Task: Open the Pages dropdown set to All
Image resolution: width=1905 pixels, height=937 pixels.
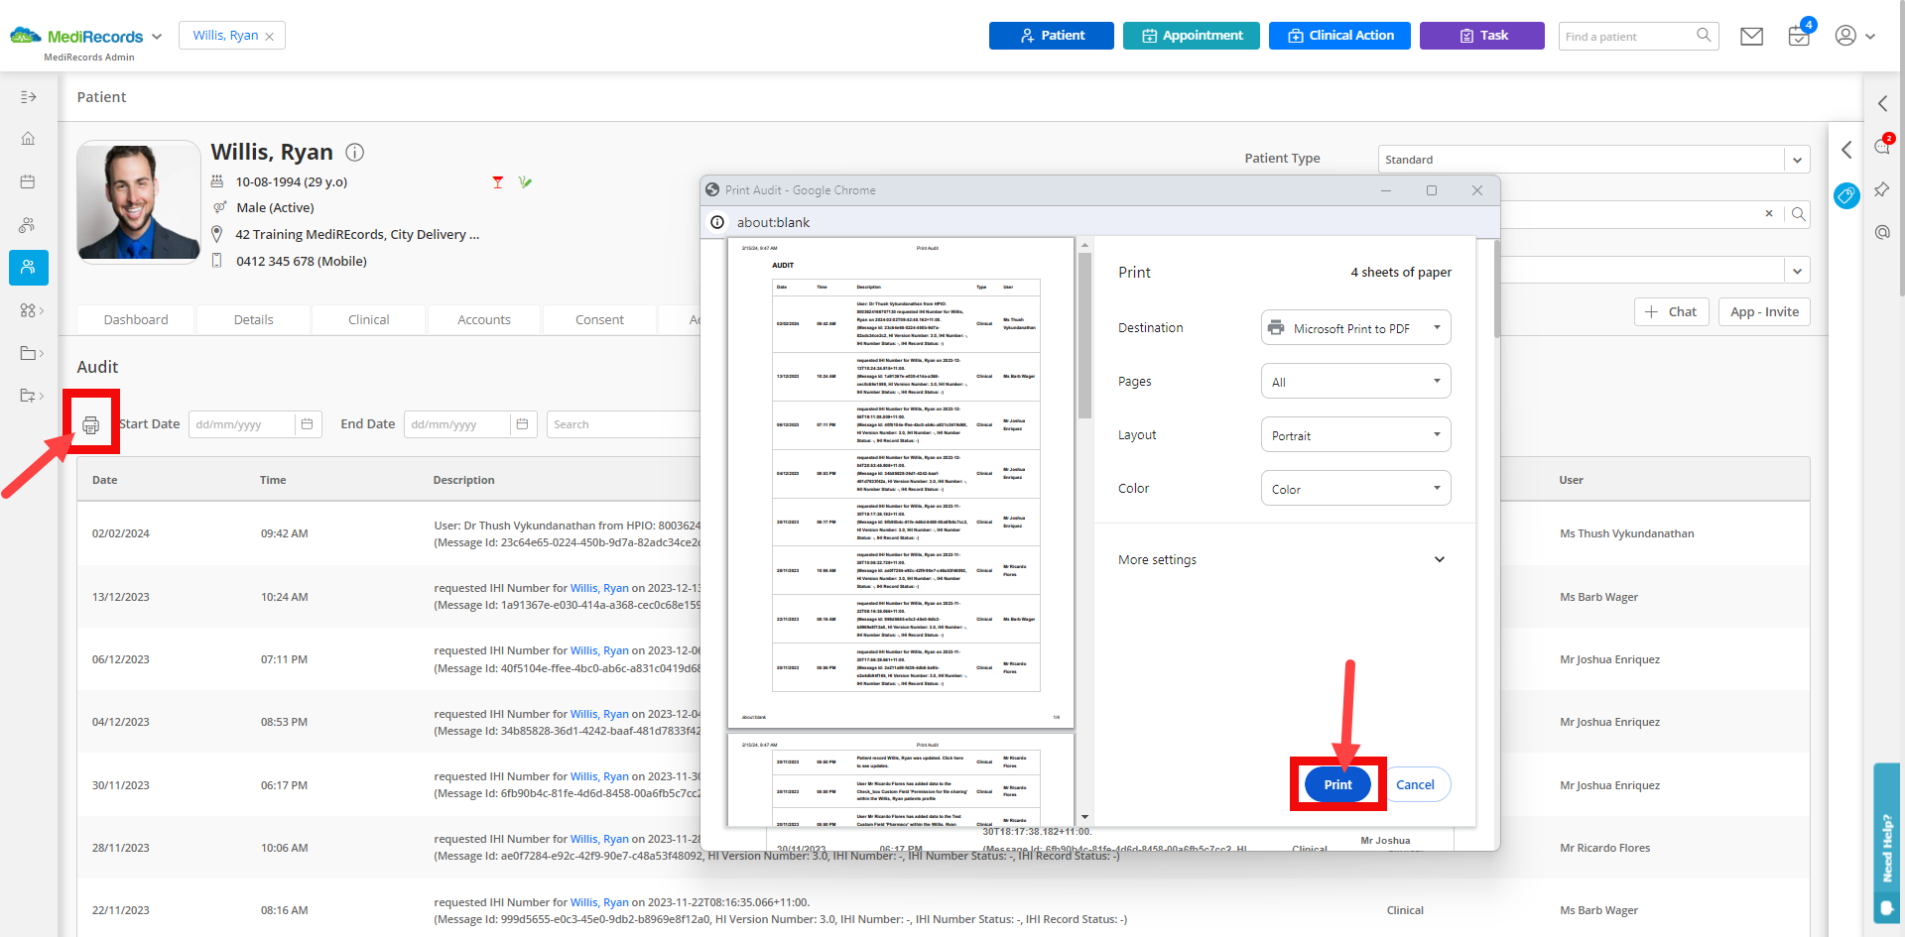Action: [1354, 381]
